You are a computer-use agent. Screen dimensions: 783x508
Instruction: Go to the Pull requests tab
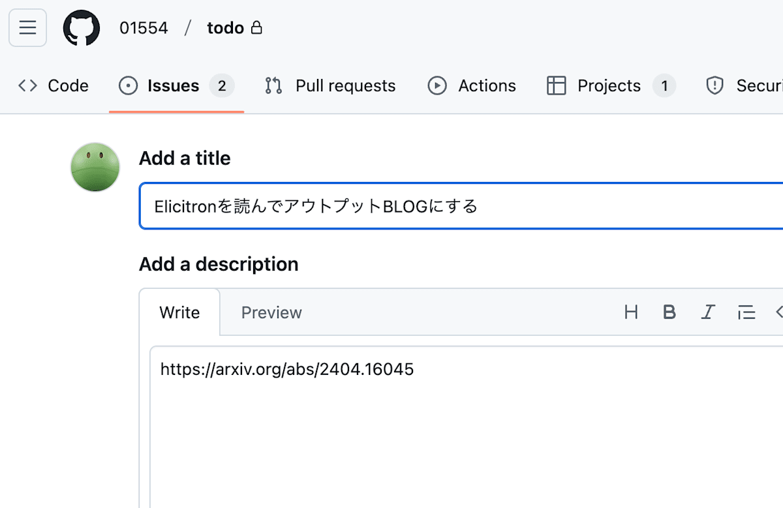[x=345, y=85]
